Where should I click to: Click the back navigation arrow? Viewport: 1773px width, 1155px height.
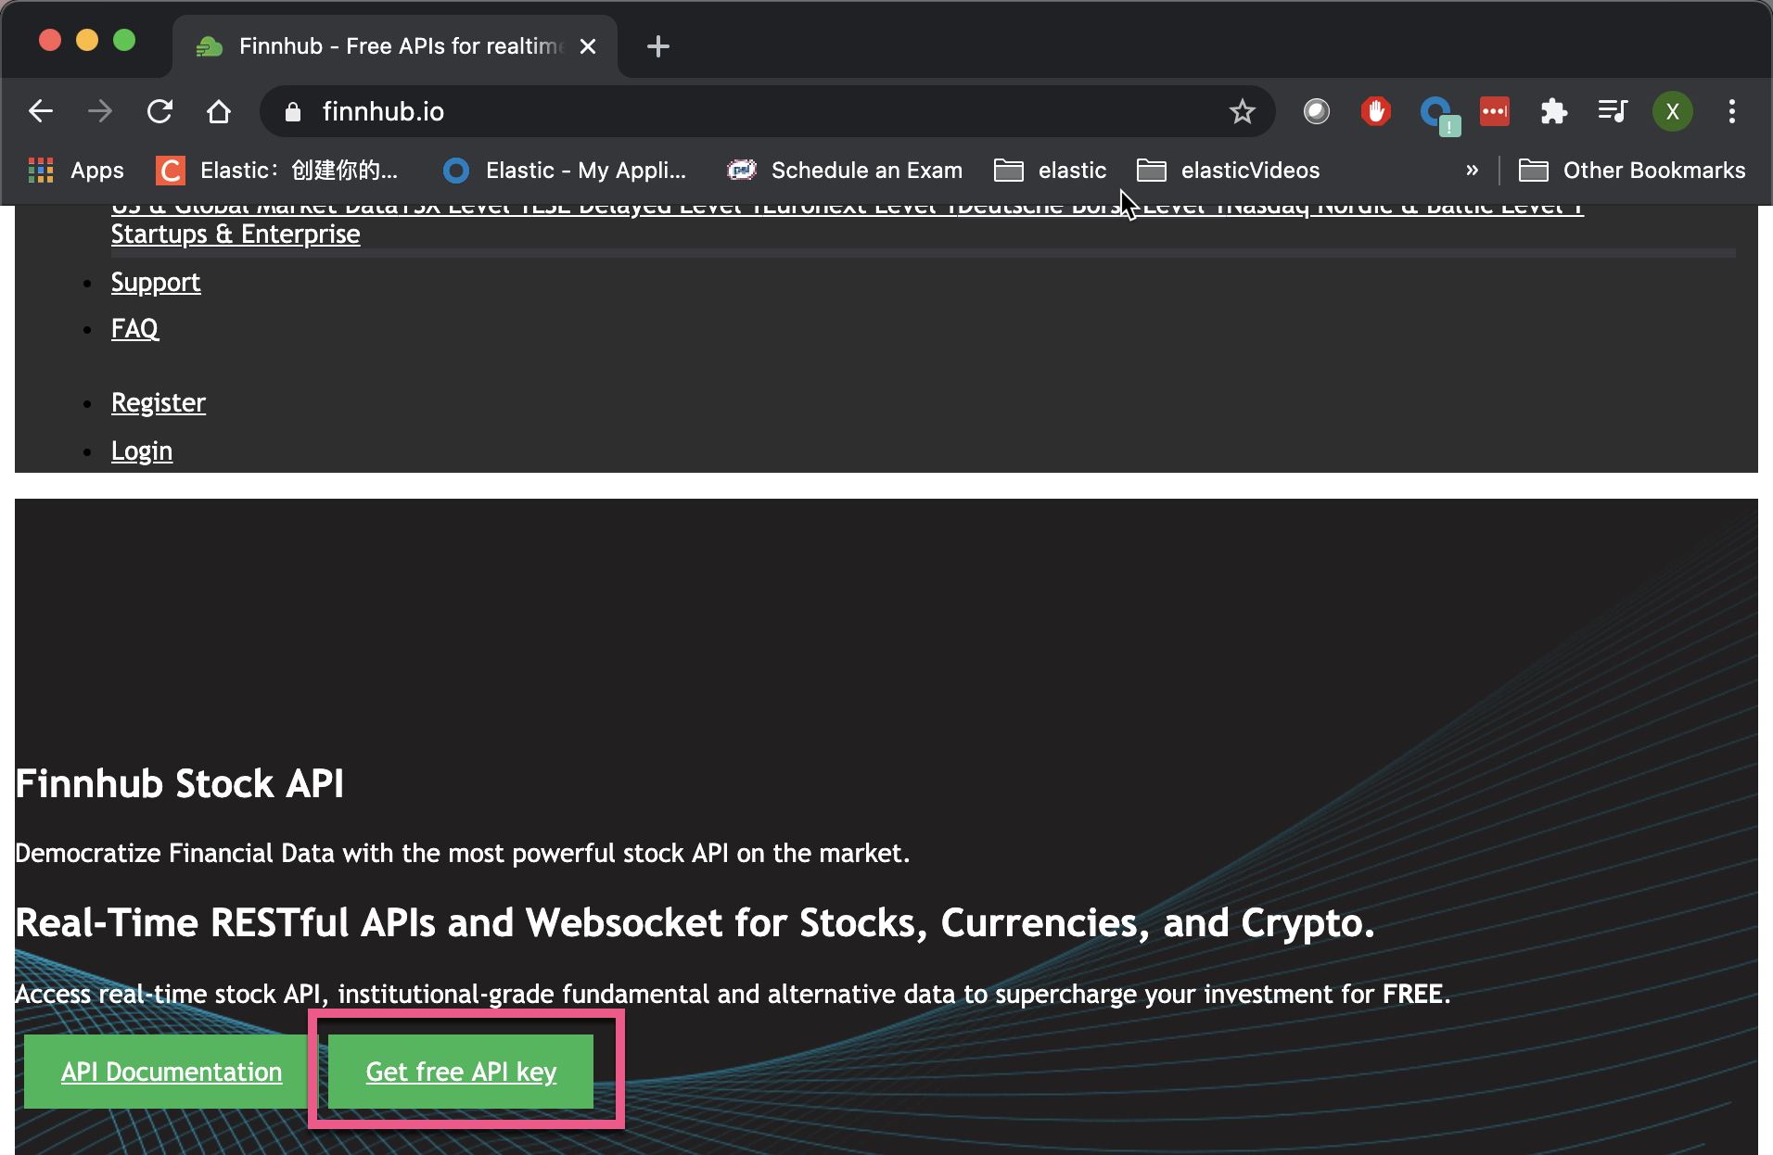40,111
